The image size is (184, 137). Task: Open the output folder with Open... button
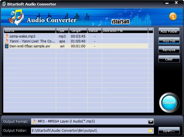pyautogui.click(x=169, y=131)
